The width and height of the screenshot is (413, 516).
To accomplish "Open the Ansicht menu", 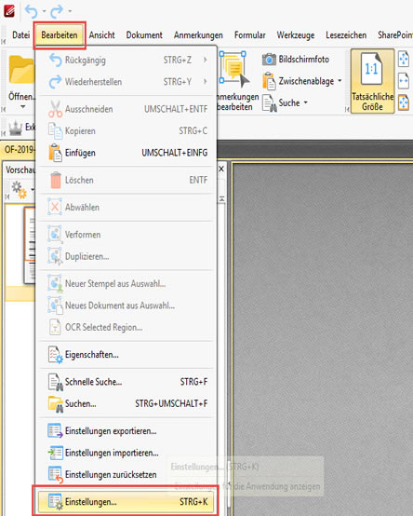I will (101, 35).
